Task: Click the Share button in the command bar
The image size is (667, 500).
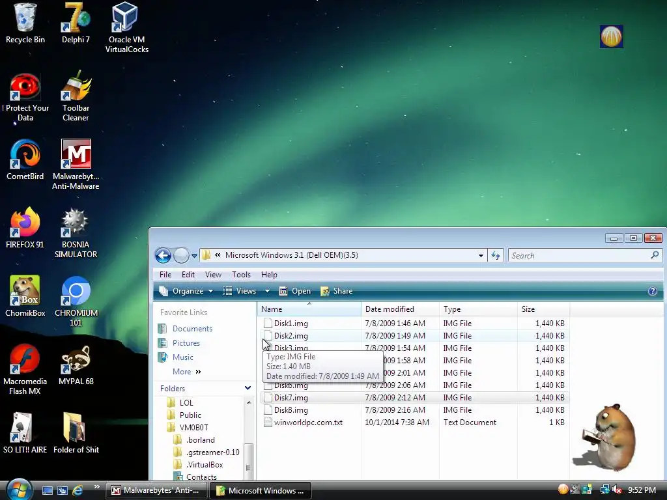Action: pyautogui.click(x=337, y=291)
